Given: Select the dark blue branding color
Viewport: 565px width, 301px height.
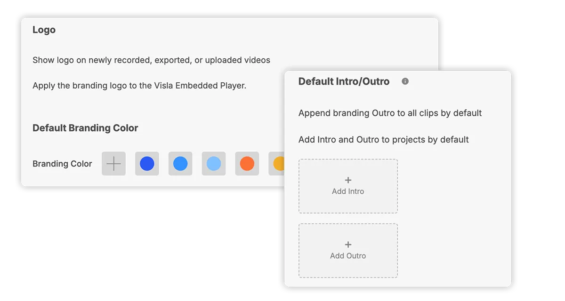Looking at the screenshot, I should point(147,164).
